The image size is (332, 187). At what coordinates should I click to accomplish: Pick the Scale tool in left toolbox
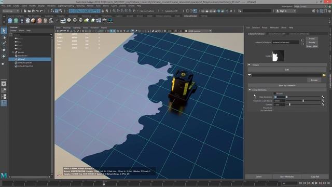click(x=3, y=63)
